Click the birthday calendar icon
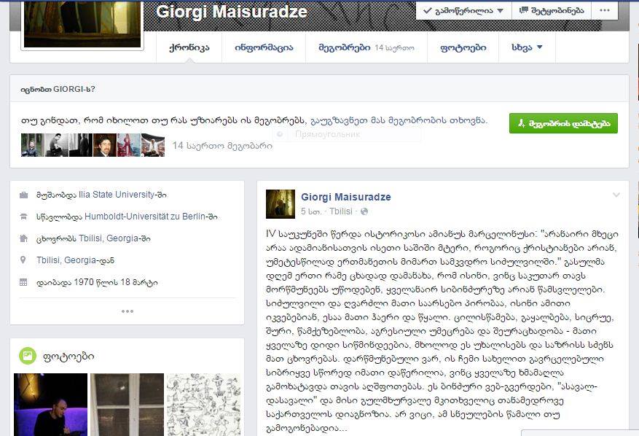 23,282
